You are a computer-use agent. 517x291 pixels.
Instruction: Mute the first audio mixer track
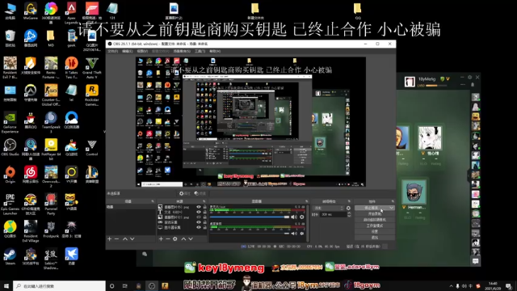coord(293,217)
